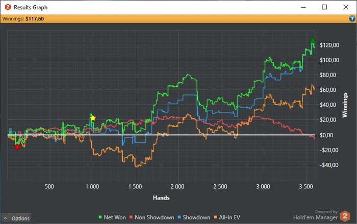The width and height of the screenshot is (357, 224).
Task: Select the green upward triangle peak marker
Action: 312,40
